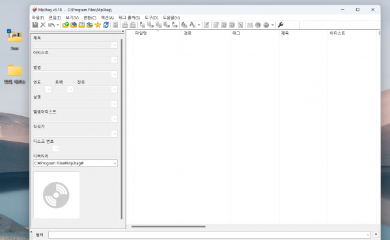Expand the 연도 field dropdown

pyautogui.click(x=49, y=89)
